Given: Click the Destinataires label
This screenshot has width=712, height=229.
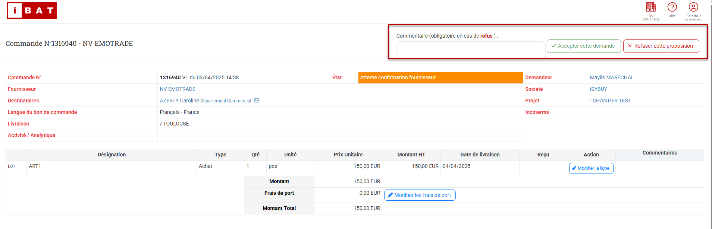Looking at the screenshot, I should coord(23,101).
